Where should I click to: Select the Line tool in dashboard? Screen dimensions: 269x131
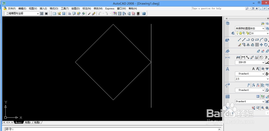pyautogui.click(x=239, y=40)
